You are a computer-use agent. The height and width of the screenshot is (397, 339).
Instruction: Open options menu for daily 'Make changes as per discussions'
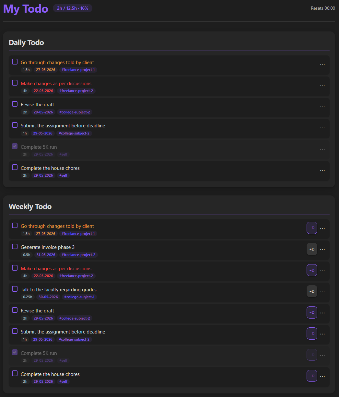coord(322,86)
